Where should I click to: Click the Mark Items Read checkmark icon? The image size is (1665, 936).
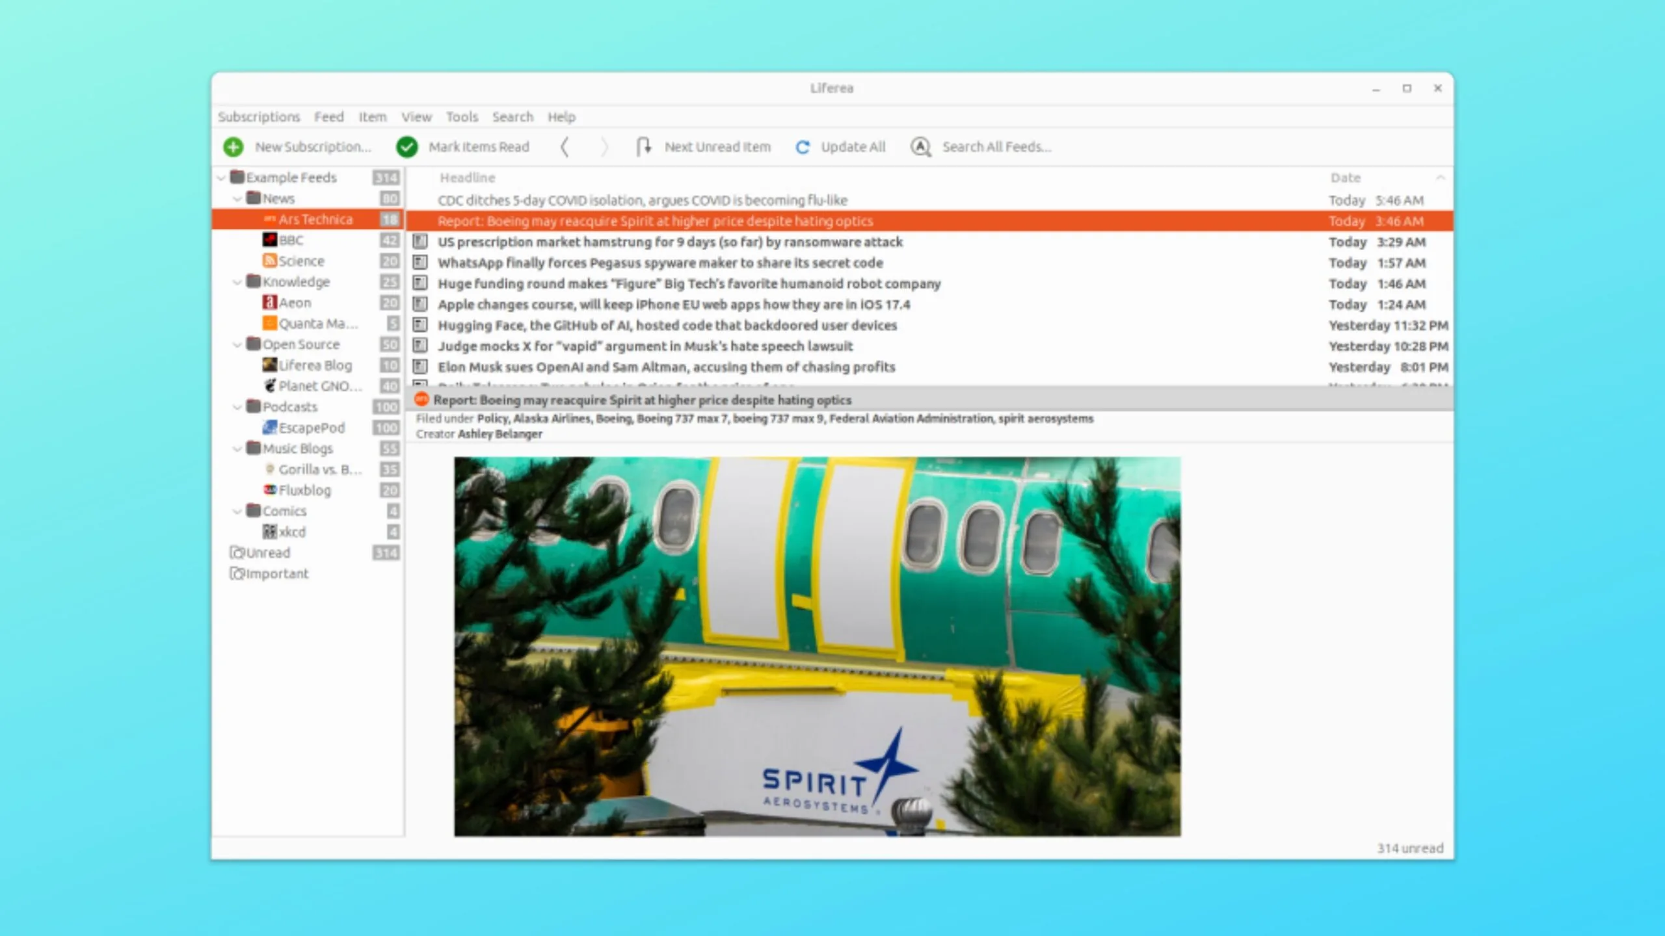point(407,147)
